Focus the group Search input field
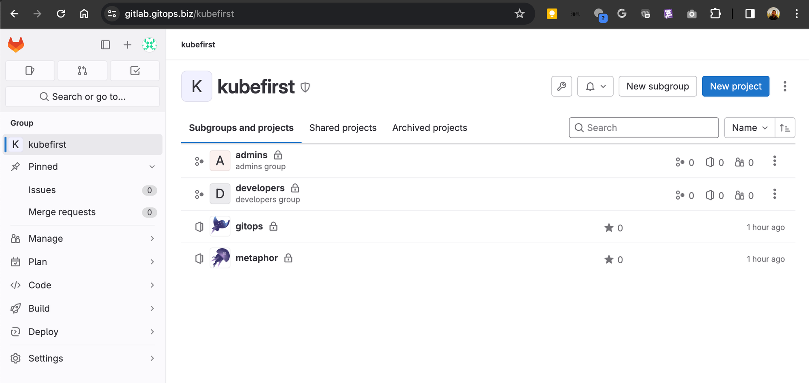The width and height of the screenshot is (809, 383). pyautogui.click(x=644, y=128)
